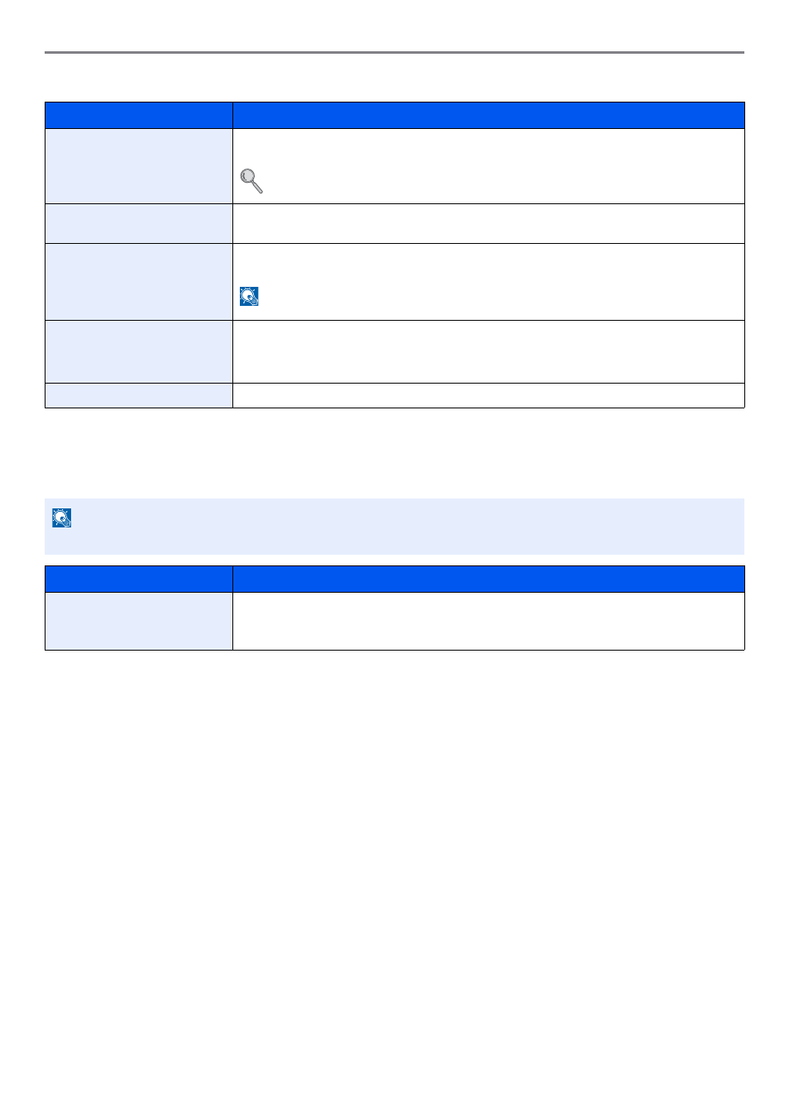This screenshot has height=1116, width=789.
Task: Click the note icon inside the upper table
Action: pyautogui.click(x=249, y=296)
